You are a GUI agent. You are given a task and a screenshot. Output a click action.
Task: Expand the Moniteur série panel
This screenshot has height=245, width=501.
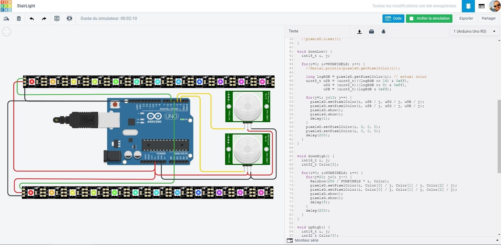point(393,240)
